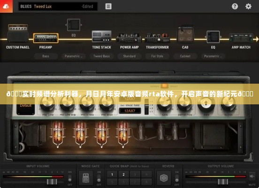Open the Noise Gate pedal icon
This screenshot has height=188, width=259.
click(86, 178)
